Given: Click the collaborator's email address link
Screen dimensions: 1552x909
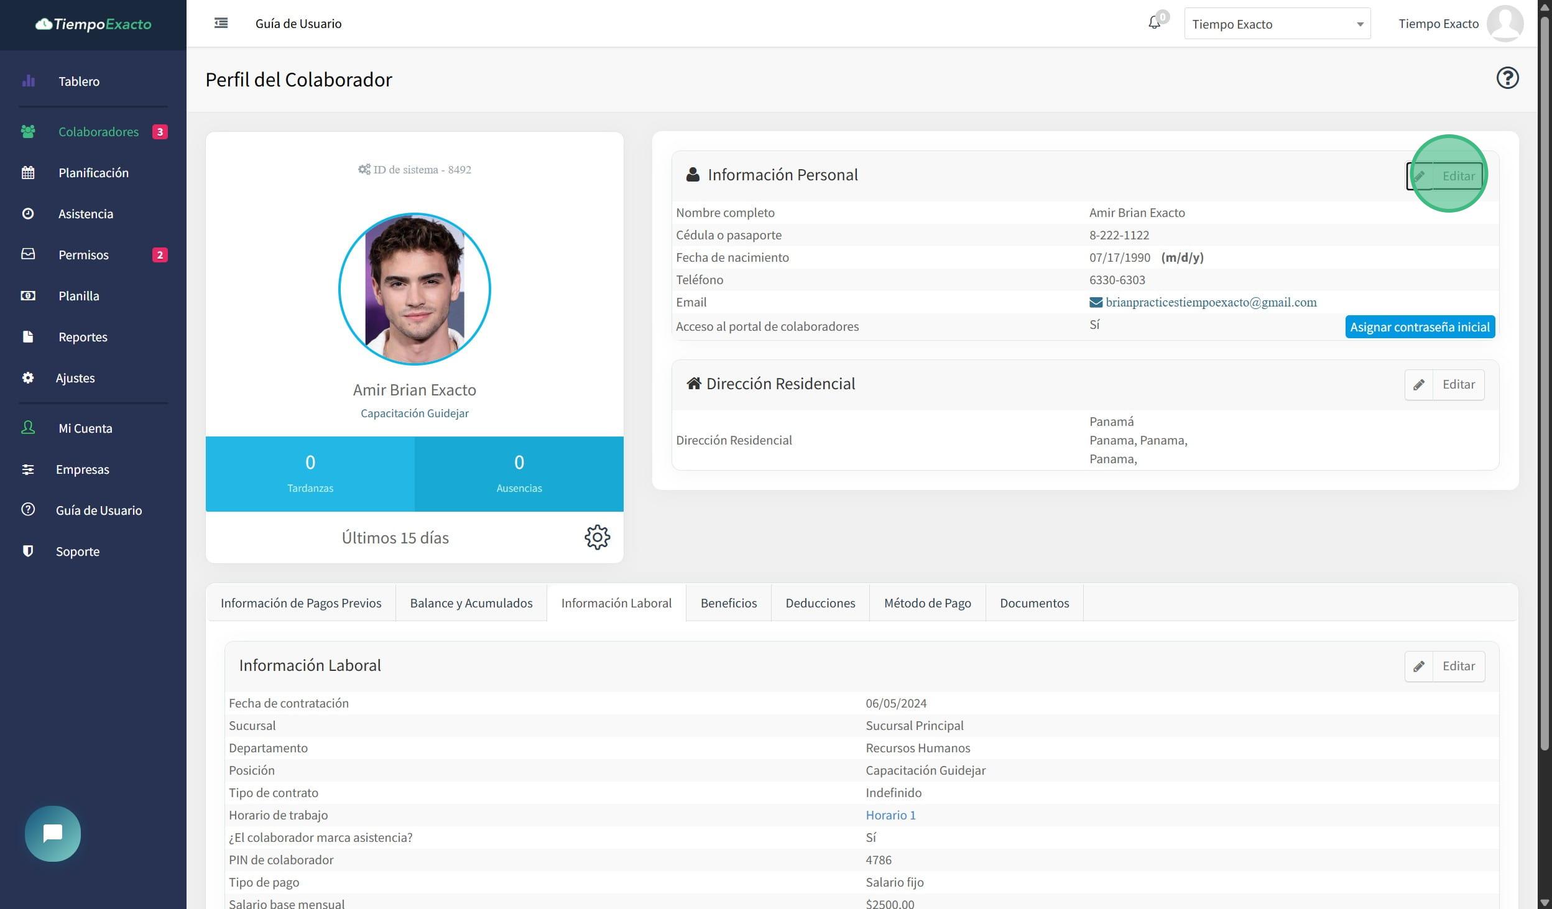Looking at the screenshot, I should (x=1210, y=302).
